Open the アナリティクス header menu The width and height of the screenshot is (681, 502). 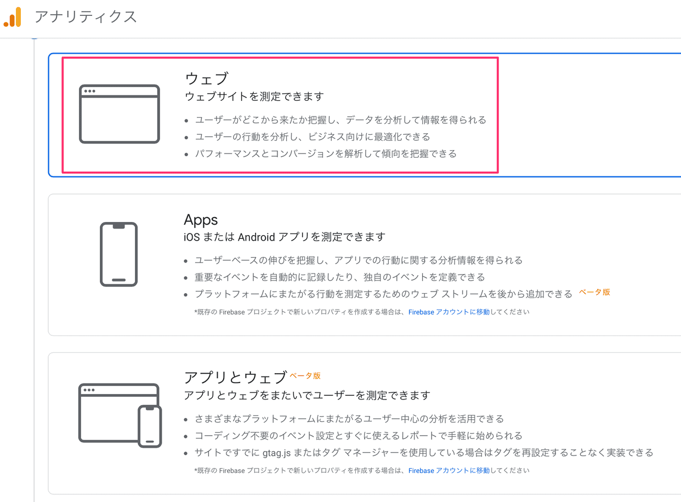pyautogui.click(x=86, y=17)
